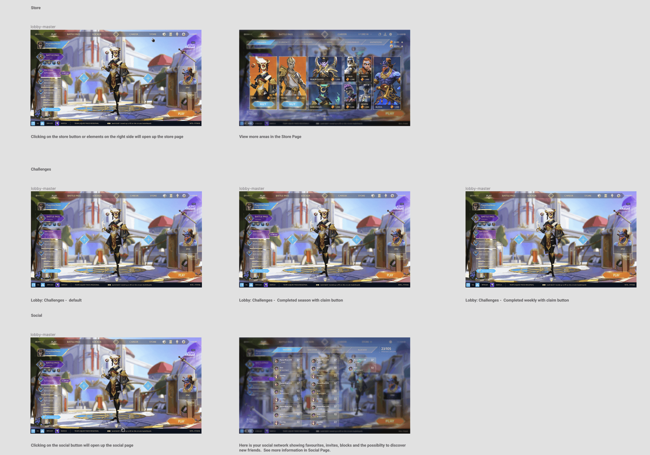Click BATTLE PASS banner in Store section lobby

pos(50,56)
